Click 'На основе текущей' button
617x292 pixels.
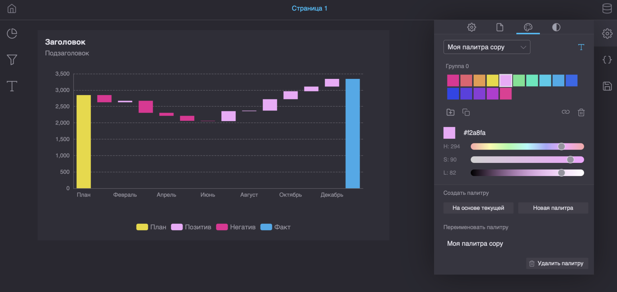point(478,208)
